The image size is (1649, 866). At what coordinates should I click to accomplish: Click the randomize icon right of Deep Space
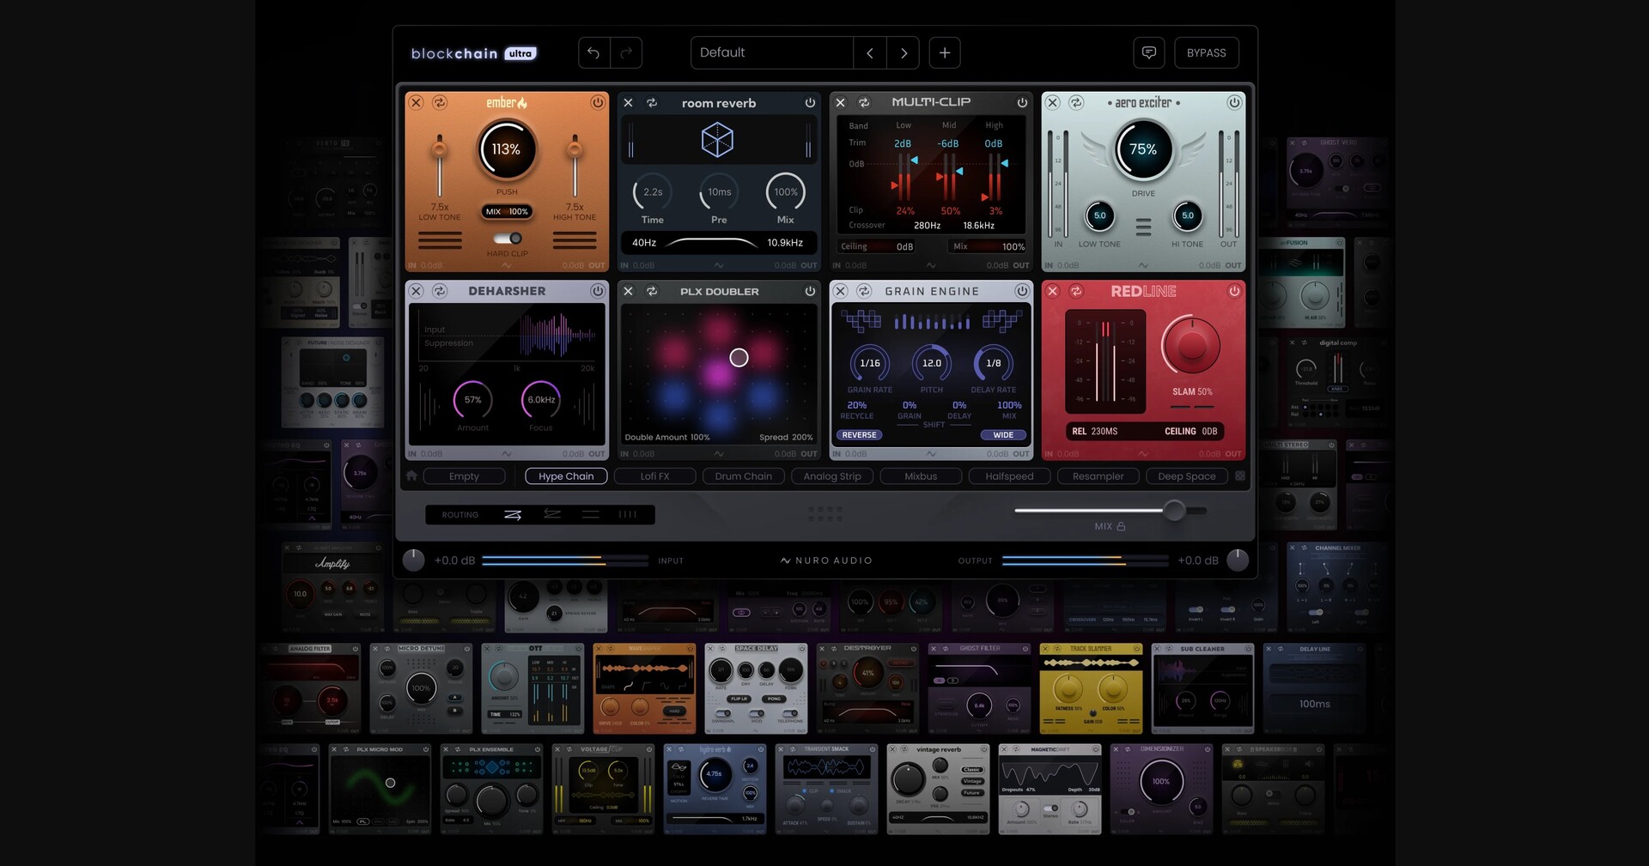pyautogui.click(x=1239, y=475)
